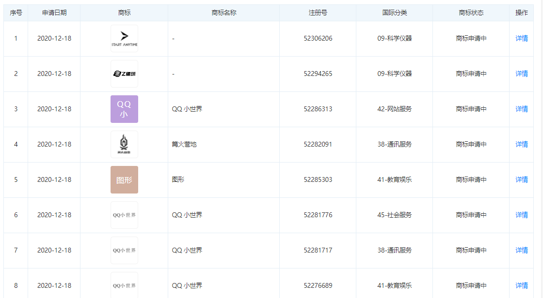The height and width of the screenshot is (298, 543).
Task: Click the tan 图形 trademark image
Action: pyautogui.click(x=124, y=180)
